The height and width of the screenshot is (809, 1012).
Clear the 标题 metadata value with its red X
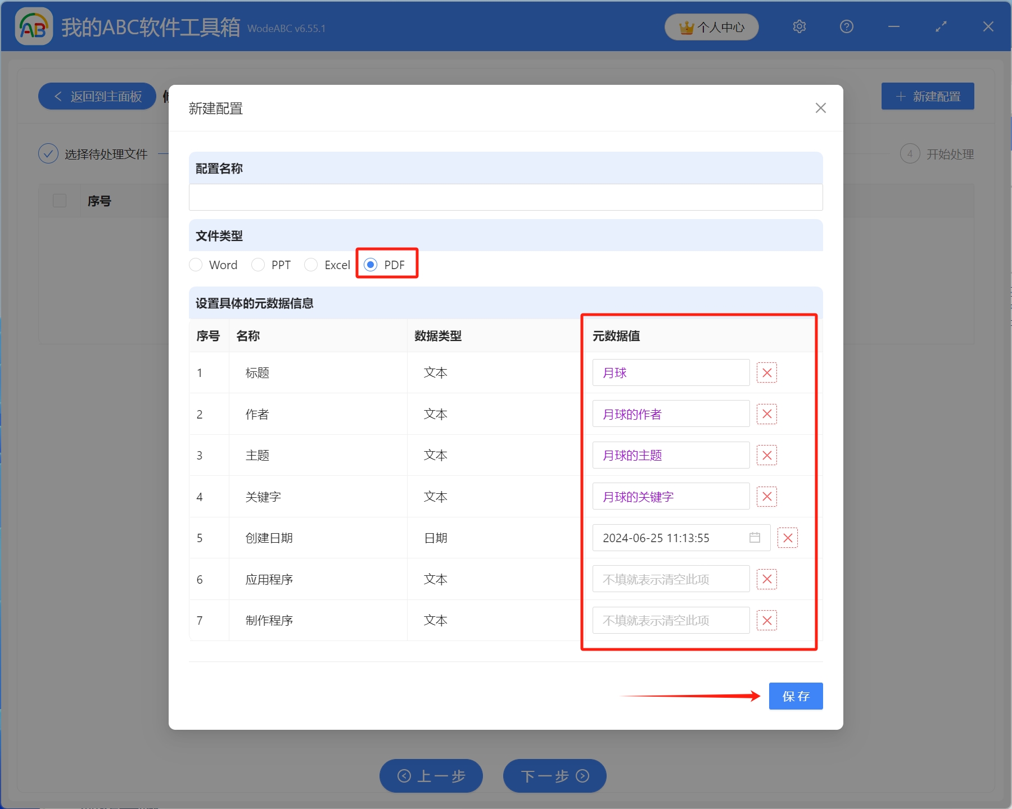click(766, 372)
